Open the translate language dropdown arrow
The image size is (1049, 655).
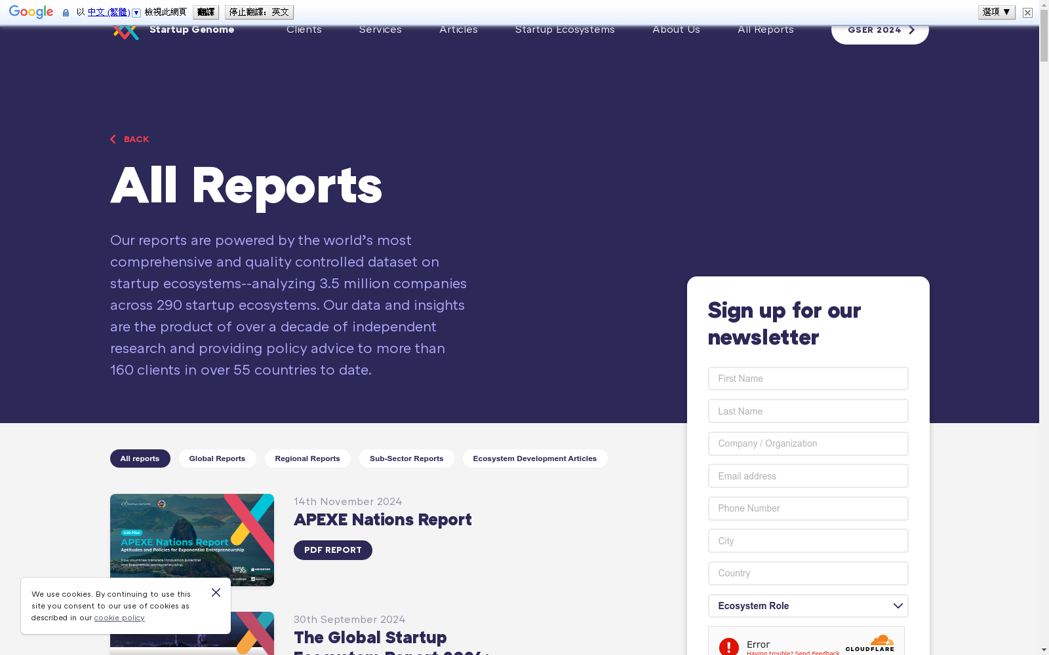coord(136,12)
